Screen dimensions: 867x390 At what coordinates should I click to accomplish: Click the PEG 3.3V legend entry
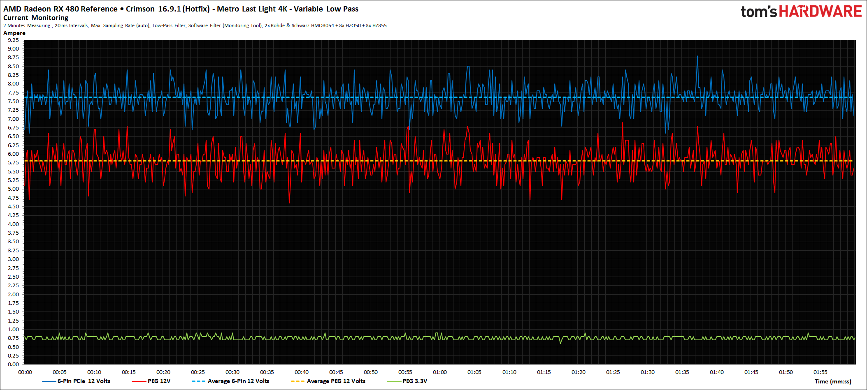coord(407,381)
